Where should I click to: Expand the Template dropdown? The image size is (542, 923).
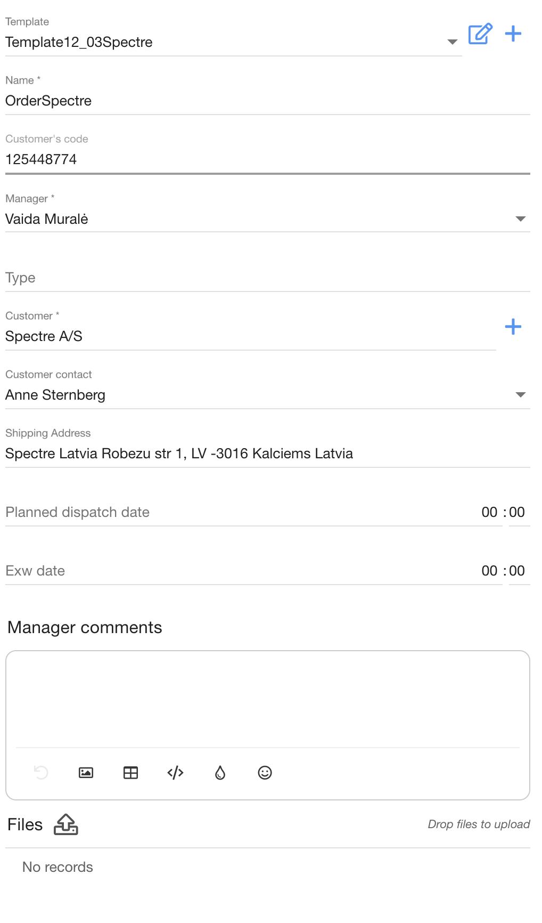tap(452, 42)
